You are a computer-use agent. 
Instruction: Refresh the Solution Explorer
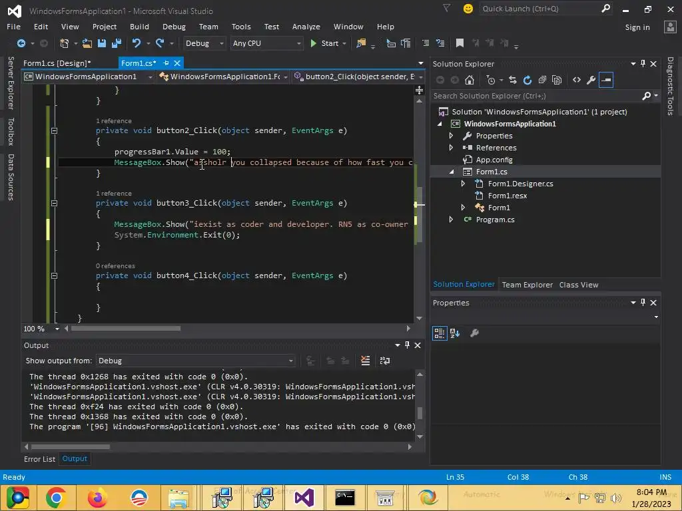coord(527,80)
